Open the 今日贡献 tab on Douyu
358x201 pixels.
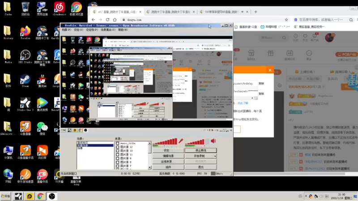295,79
